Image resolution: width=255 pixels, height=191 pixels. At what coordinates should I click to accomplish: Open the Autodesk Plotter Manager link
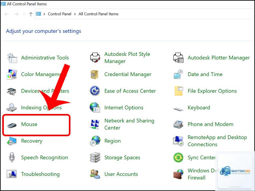pyautogui.click(x=219, y=58)
